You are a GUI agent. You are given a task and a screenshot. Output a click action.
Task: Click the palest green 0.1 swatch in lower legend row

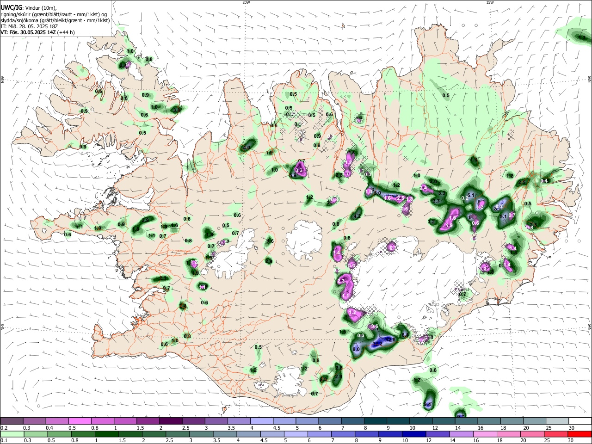click(x=12, y=434)
